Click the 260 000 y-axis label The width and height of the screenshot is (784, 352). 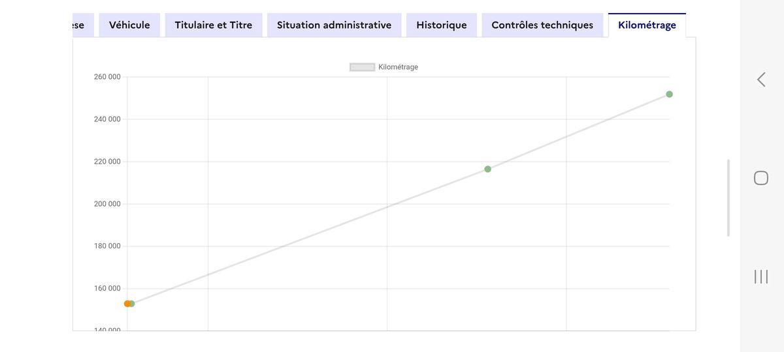[x=107, y=77]
